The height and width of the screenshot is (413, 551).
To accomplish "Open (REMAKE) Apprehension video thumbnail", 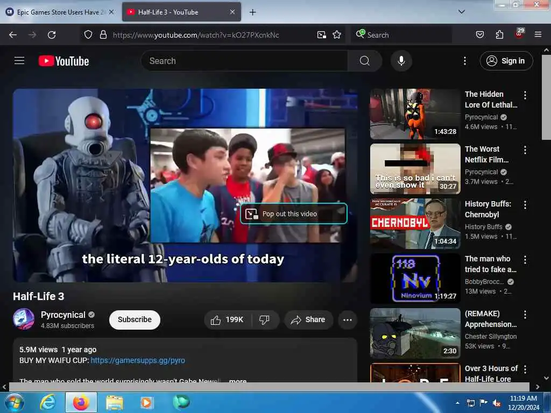I will [x=415, y=333].
